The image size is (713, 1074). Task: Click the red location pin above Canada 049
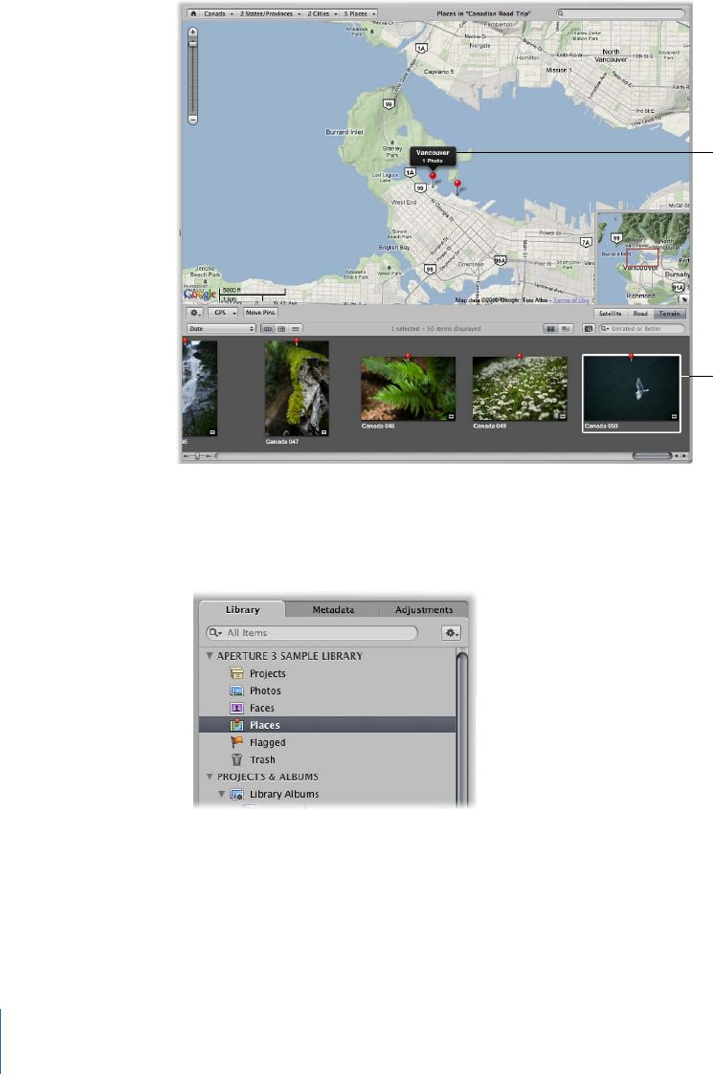[x=520, y=356]
